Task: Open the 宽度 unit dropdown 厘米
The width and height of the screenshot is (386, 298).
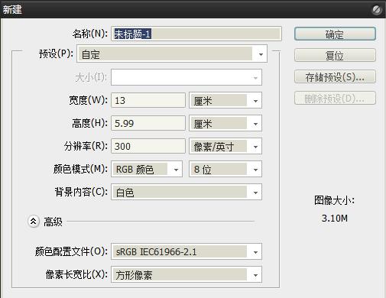Action: pyautogui.click(x=225, y=100)
